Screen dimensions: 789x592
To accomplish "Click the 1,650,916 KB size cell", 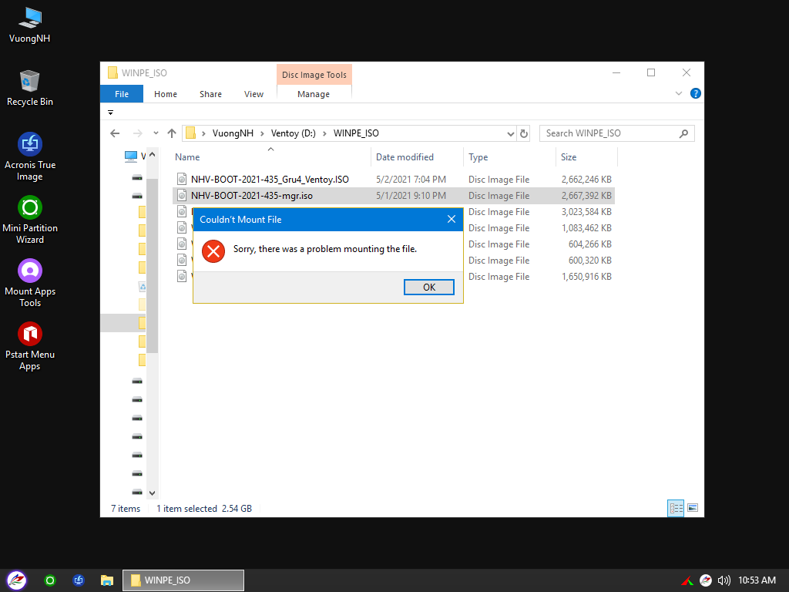I will (586, 277).
